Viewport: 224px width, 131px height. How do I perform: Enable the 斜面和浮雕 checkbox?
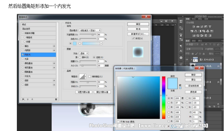pyautogui.click(x=23, y=33)
